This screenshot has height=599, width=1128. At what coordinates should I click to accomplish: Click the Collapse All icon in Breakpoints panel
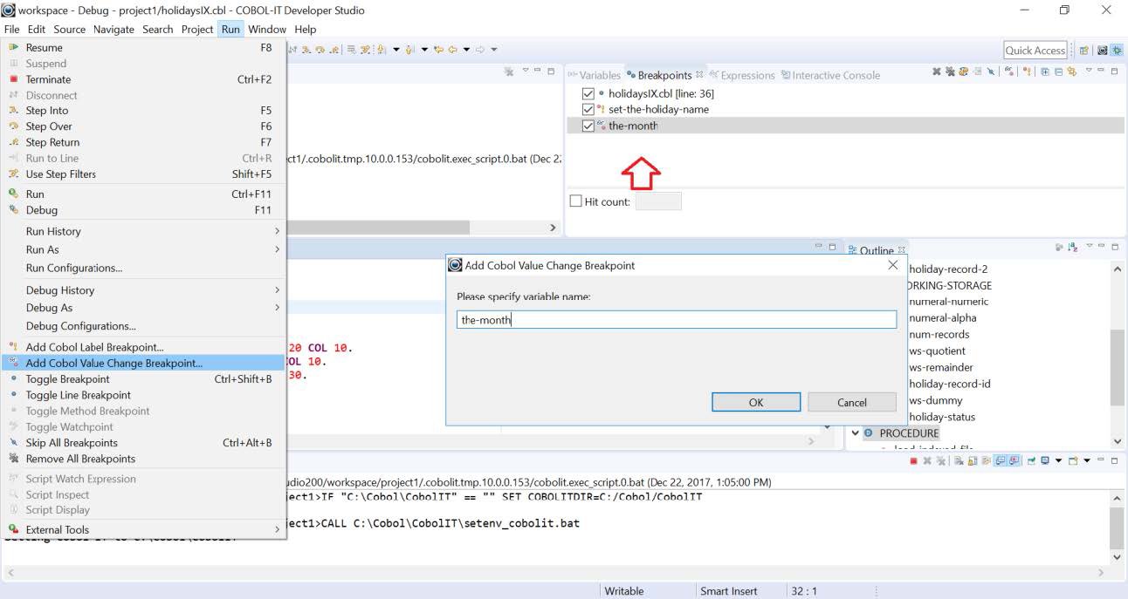coord(1058,75)
